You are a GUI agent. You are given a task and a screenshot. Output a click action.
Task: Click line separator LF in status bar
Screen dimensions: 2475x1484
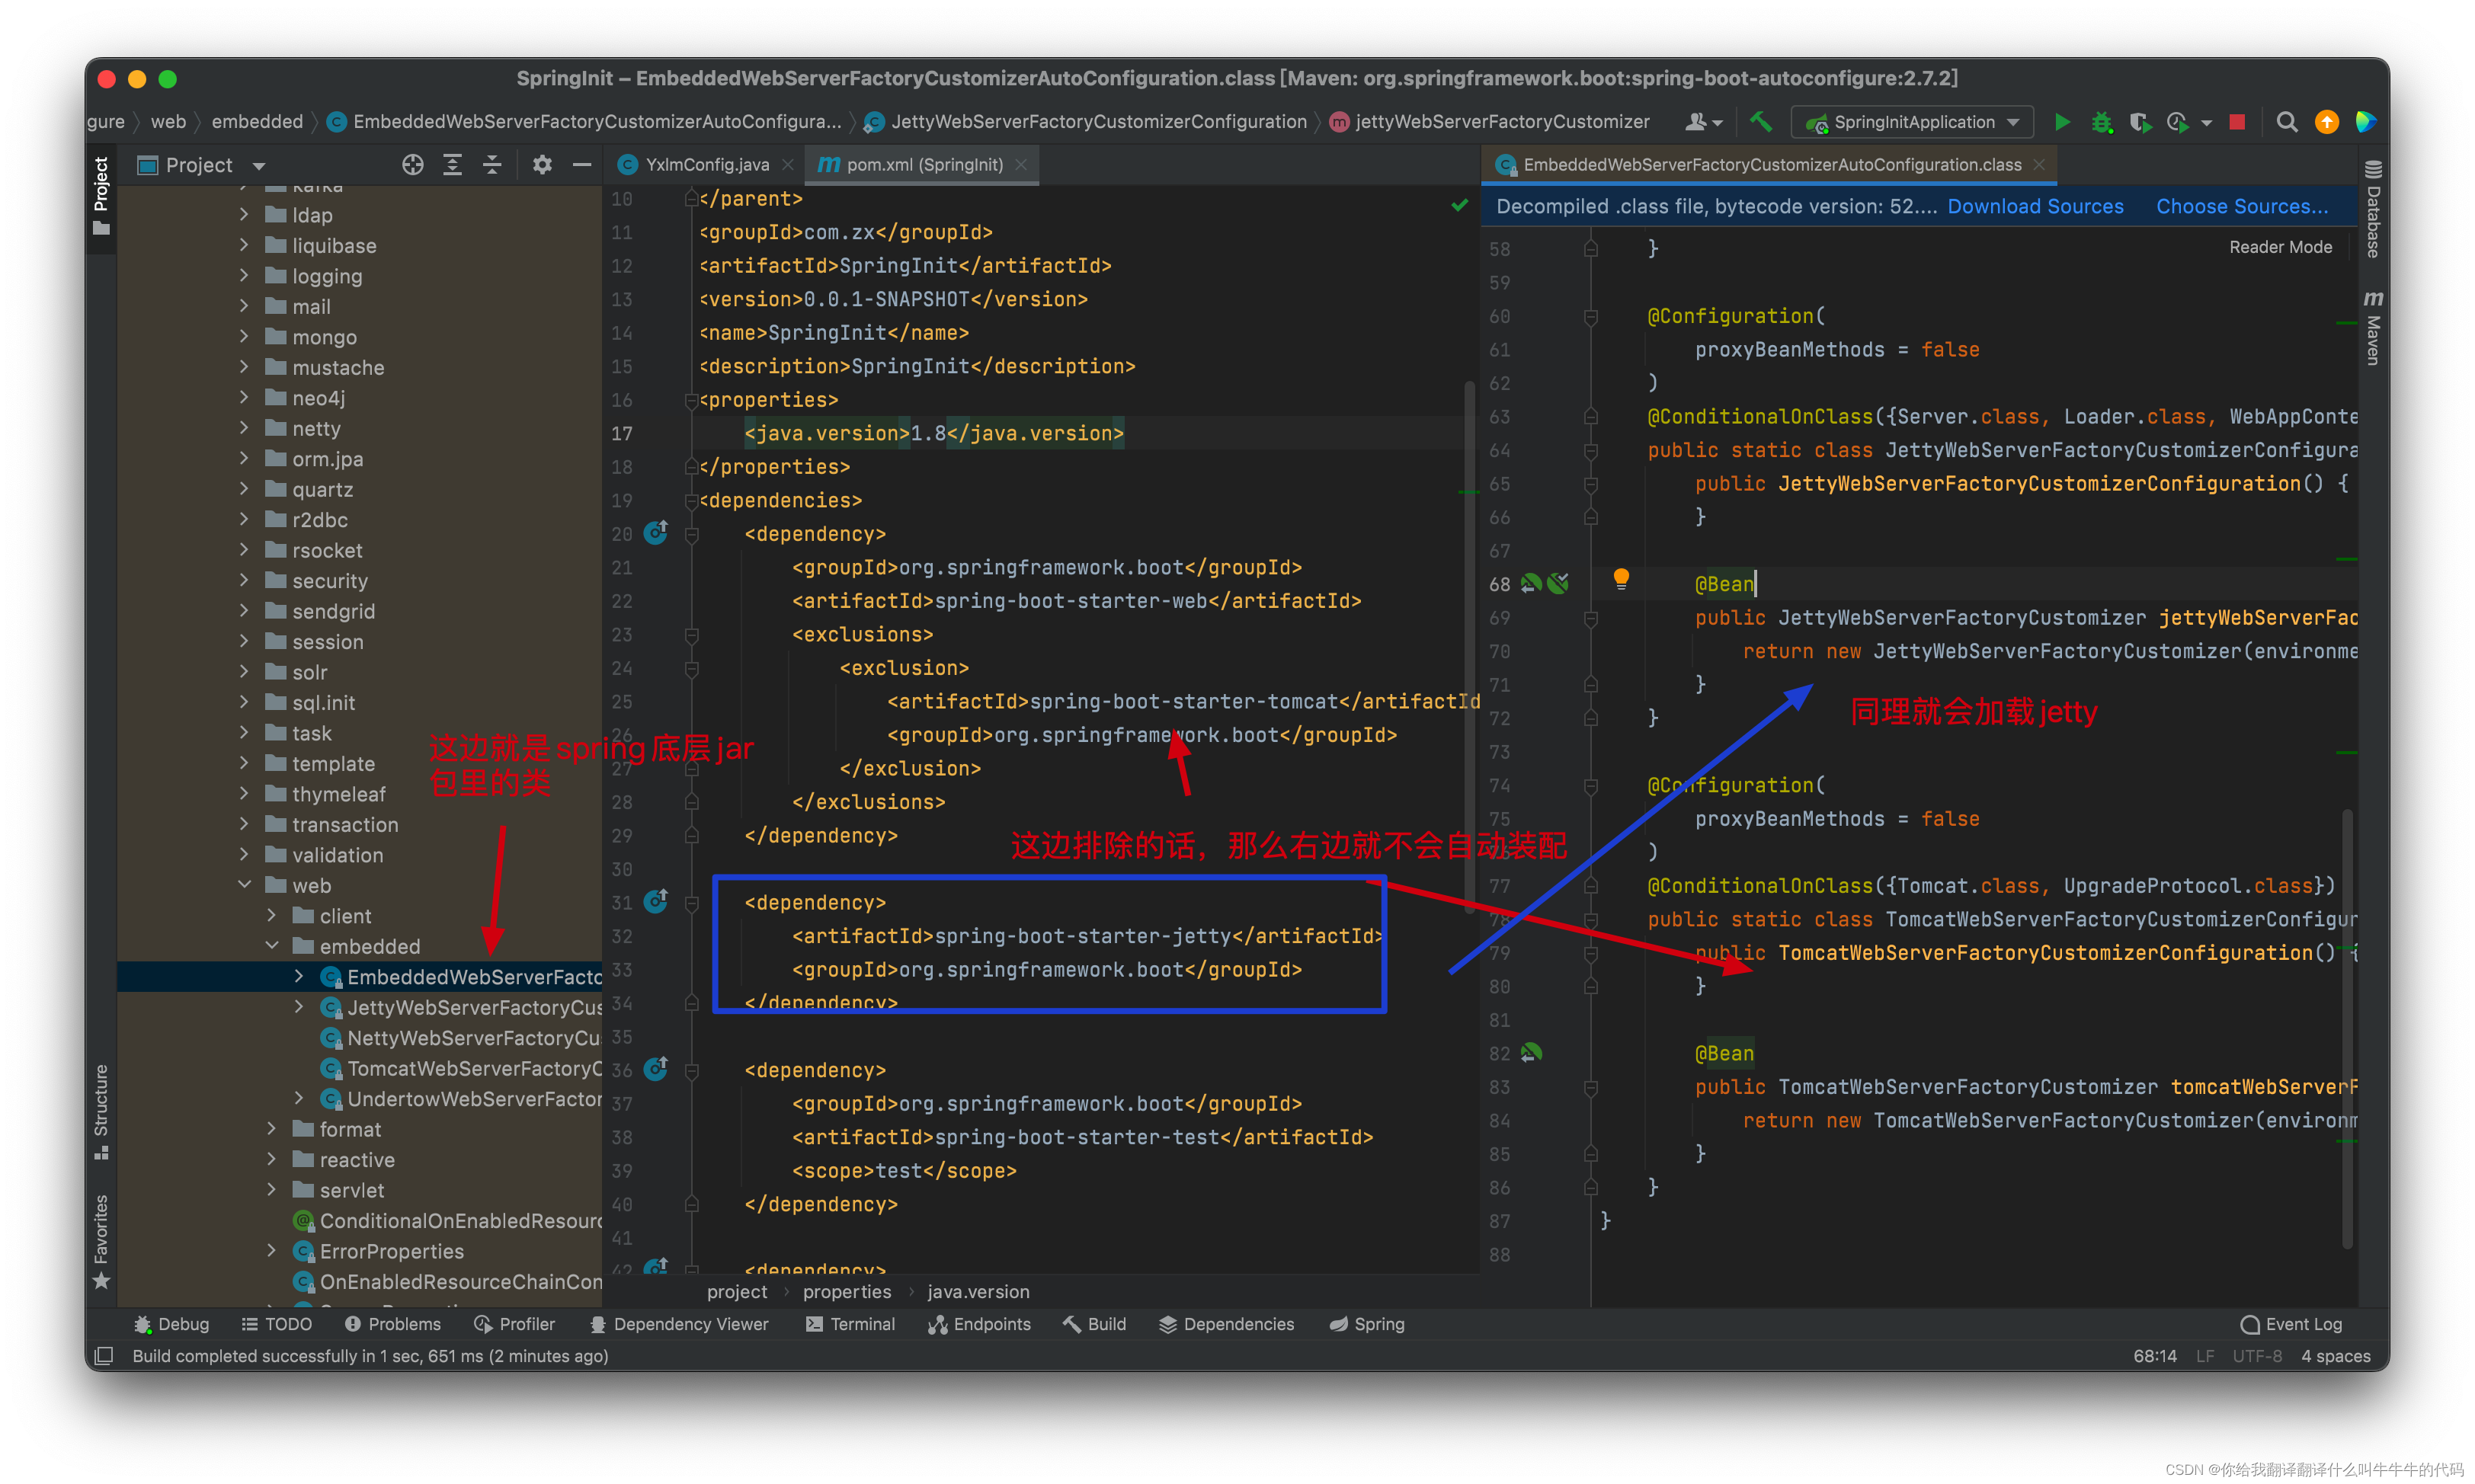pyautogui.click(x=2205, y=1356)
